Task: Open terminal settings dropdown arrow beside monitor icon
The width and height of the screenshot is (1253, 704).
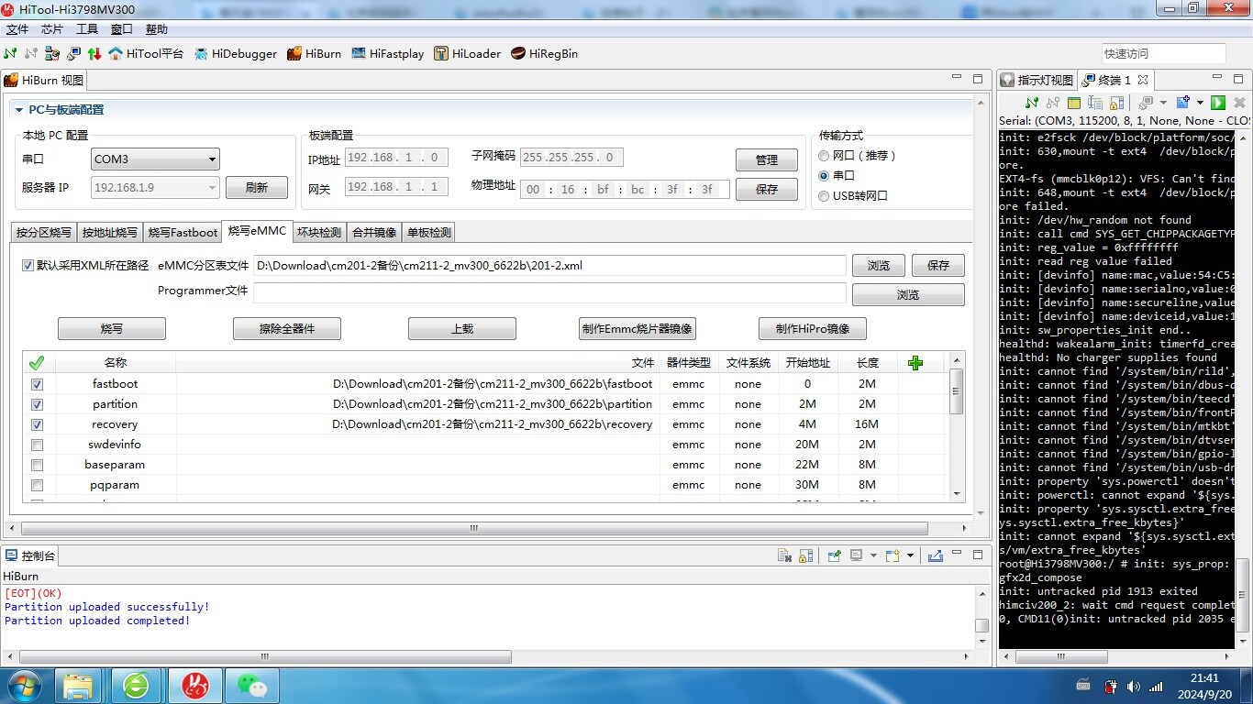Action: click(x=1163, y=103)
